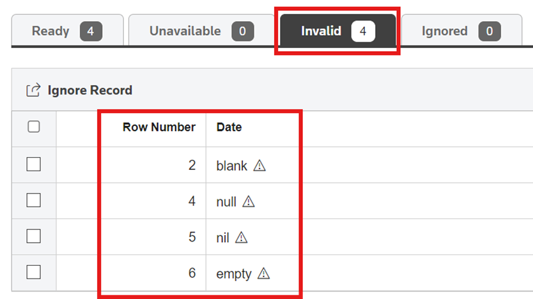Click warning icon beside 'nil' date
This screenshot has width=533, height=299.
tap(241, 238)
